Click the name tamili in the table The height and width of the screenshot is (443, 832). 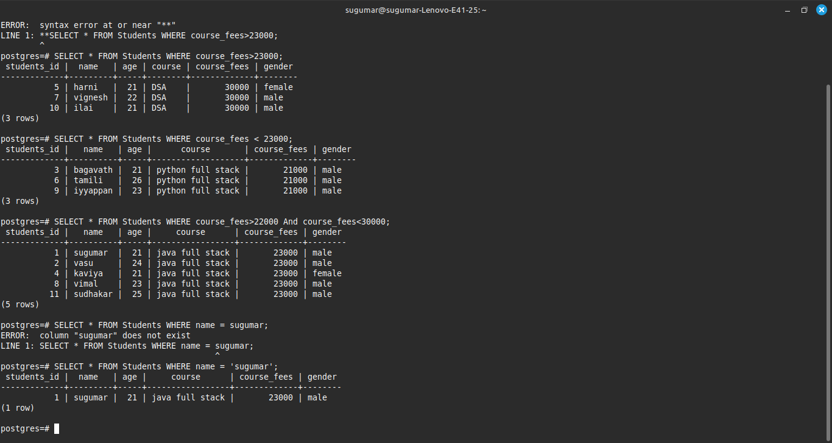pos(88,180)
